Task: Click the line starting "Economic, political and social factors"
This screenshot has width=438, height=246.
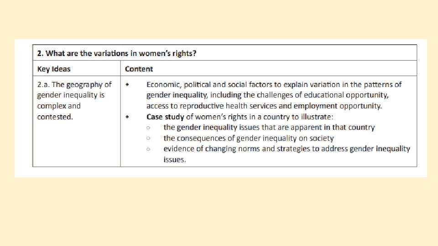Action: (274, 85)
